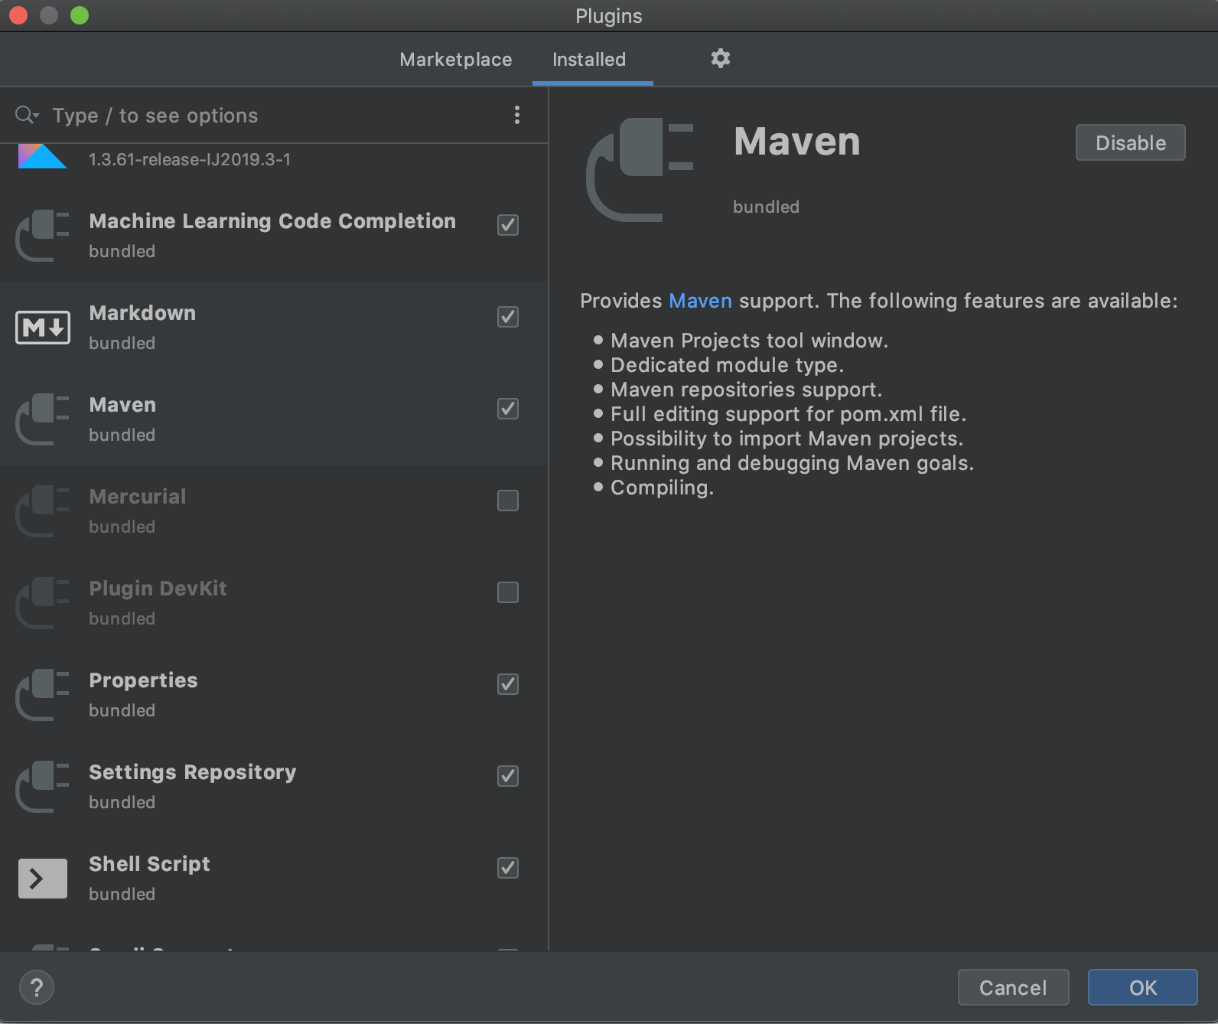
Task: Uncheck the Properties plugin checkbox
Action: pos(508,684)
